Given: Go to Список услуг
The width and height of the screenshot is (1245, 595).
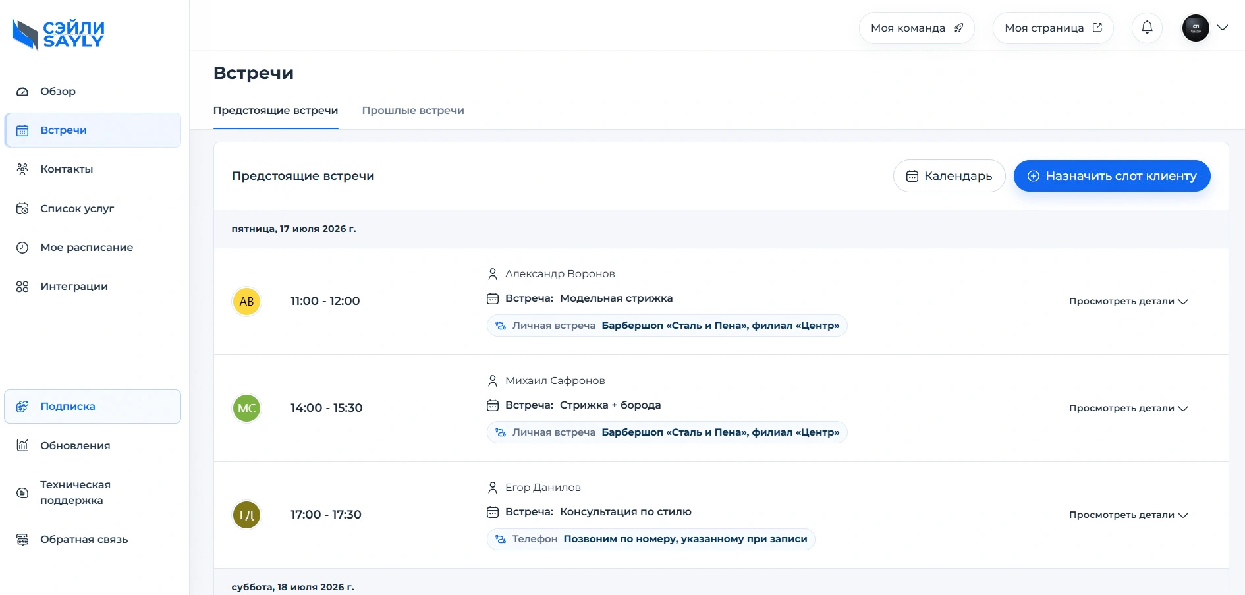Looking at the screenshot, I should point(93,209).
